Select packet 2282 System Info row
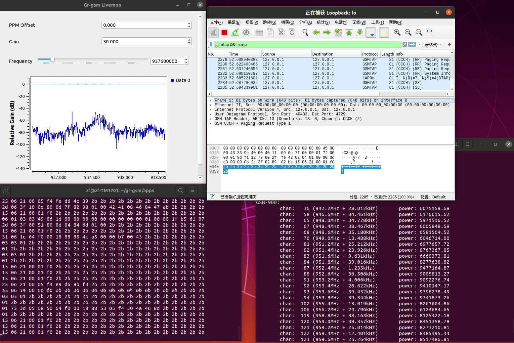This screenshot has width=514, height=343. click(328, 73)
